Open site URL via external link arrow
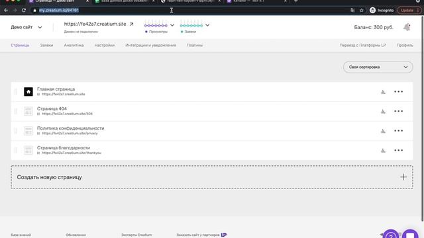This screenshot has height=238, width=424. point(131,24)
